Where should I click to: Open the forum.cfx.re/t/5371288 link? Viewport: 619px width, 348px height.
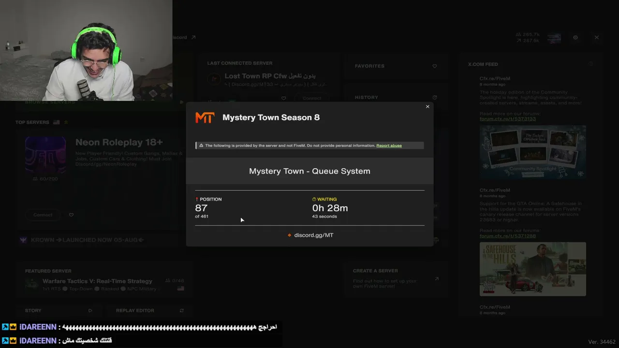(x=508, y=236)
